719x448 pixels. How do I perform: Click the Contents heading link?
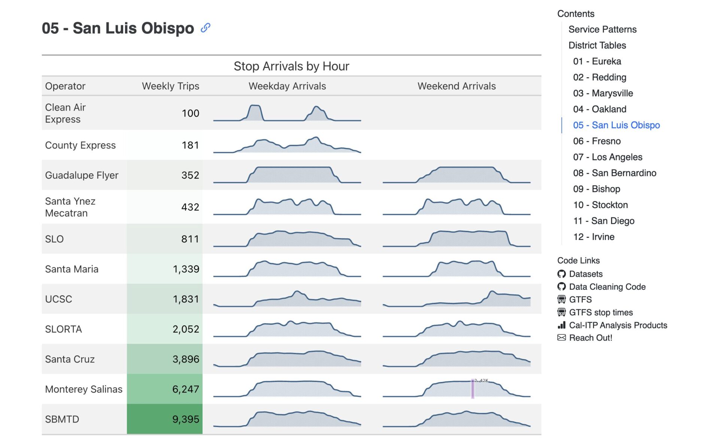576,12
